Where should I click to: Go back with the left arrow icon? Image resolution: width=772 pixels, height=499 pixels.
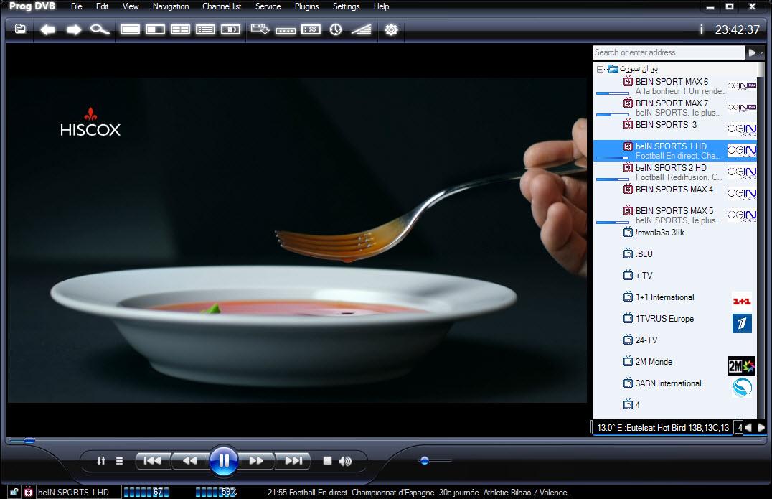point(47,29)
